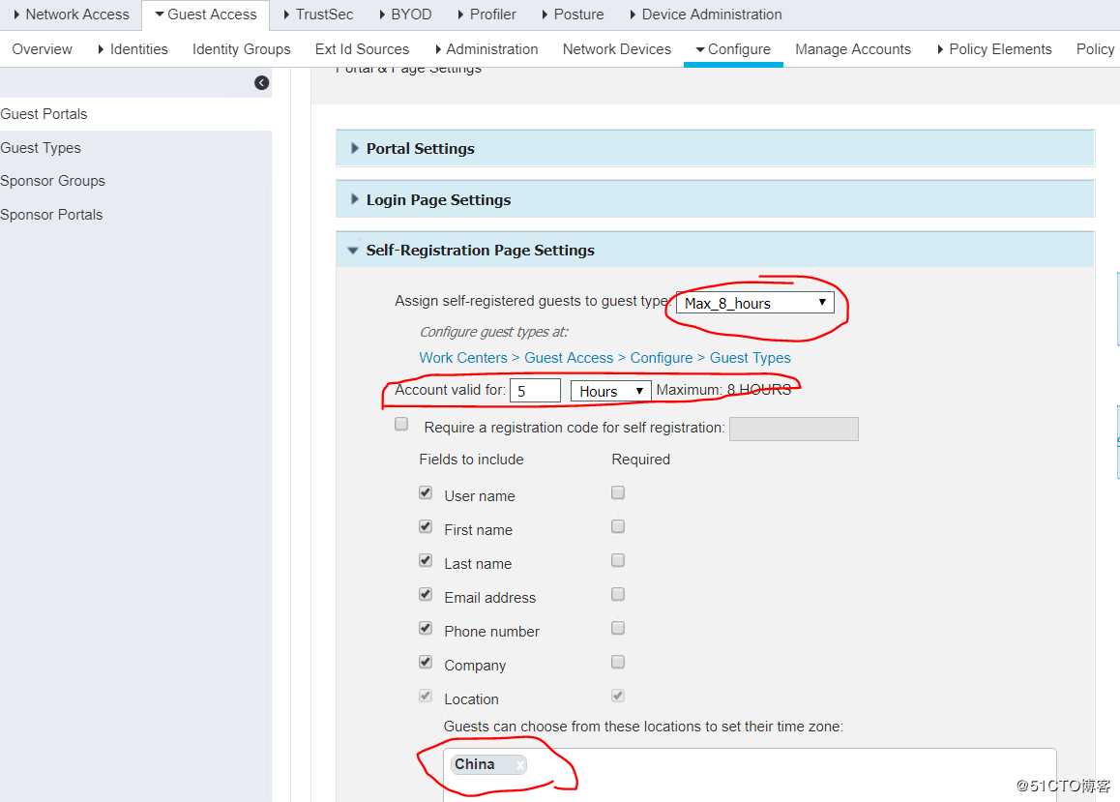Mark User name as required
The image size is (1120, 802).
tap(618, 492)
